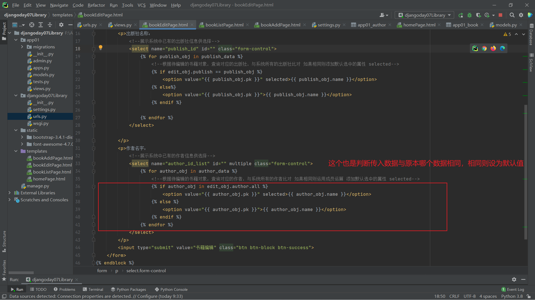
Task: Go to previous highlighted error arrow
Action: pos(516,34)
